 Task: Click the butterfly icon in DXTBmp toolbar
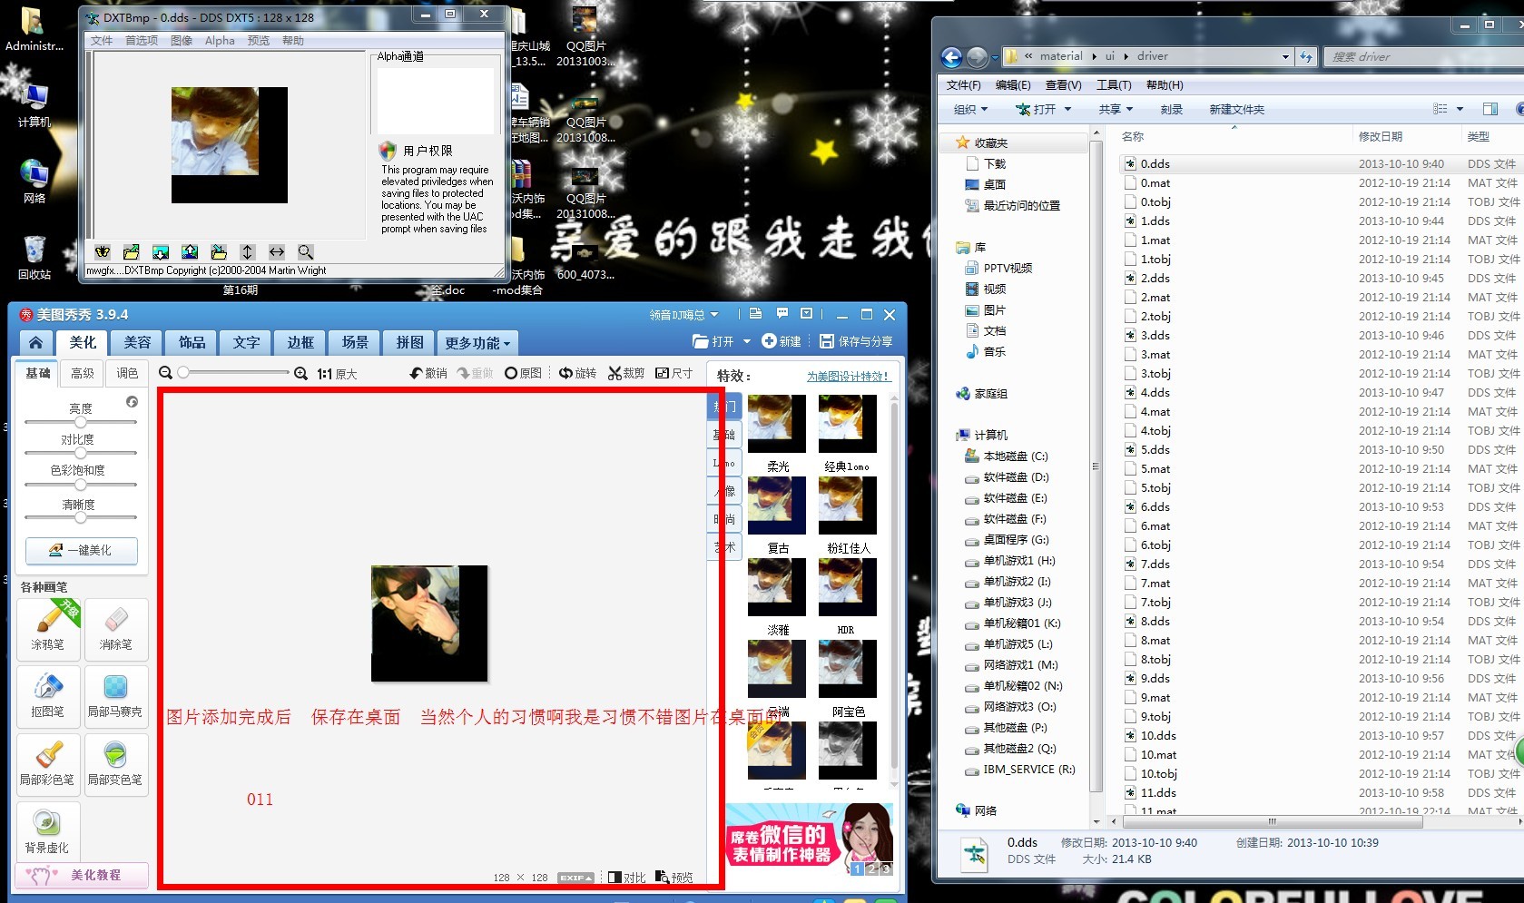point(103,252)
